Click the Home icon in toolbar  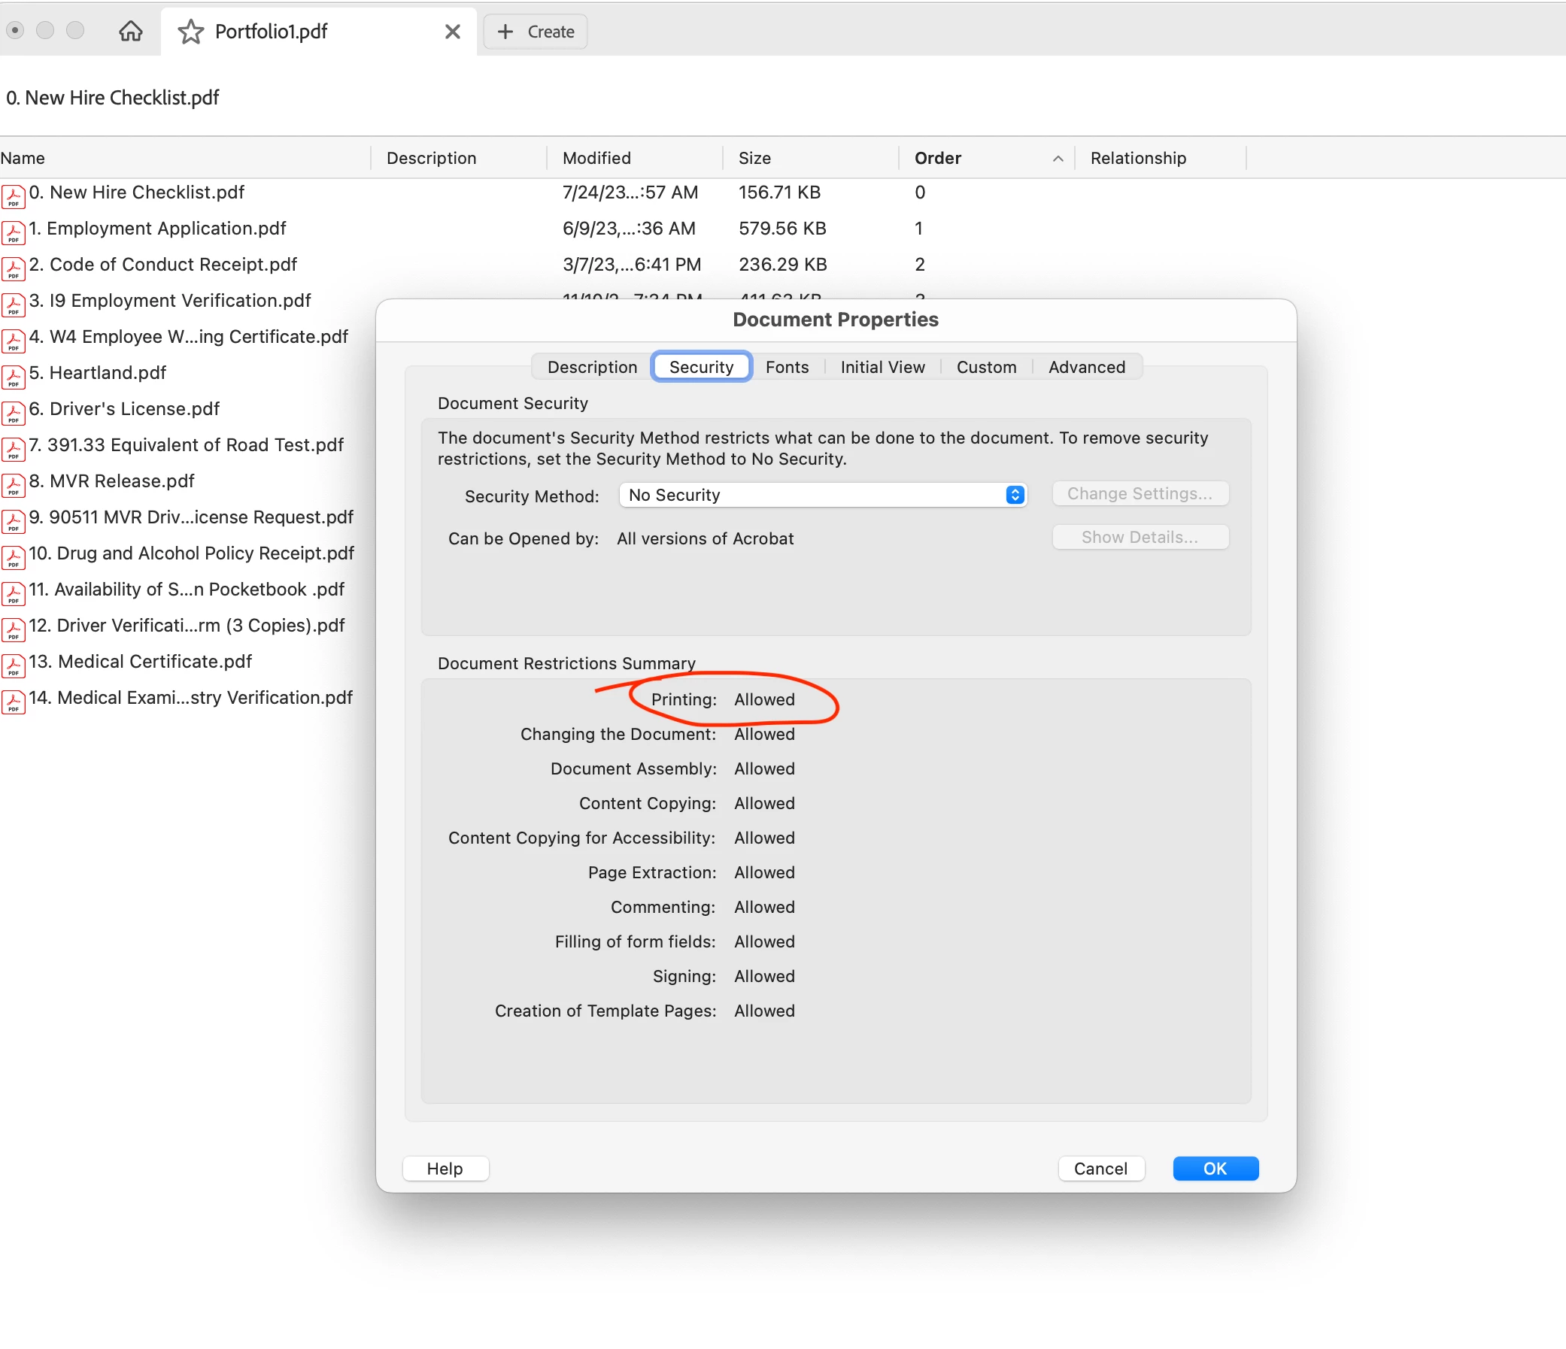[131, 31]
